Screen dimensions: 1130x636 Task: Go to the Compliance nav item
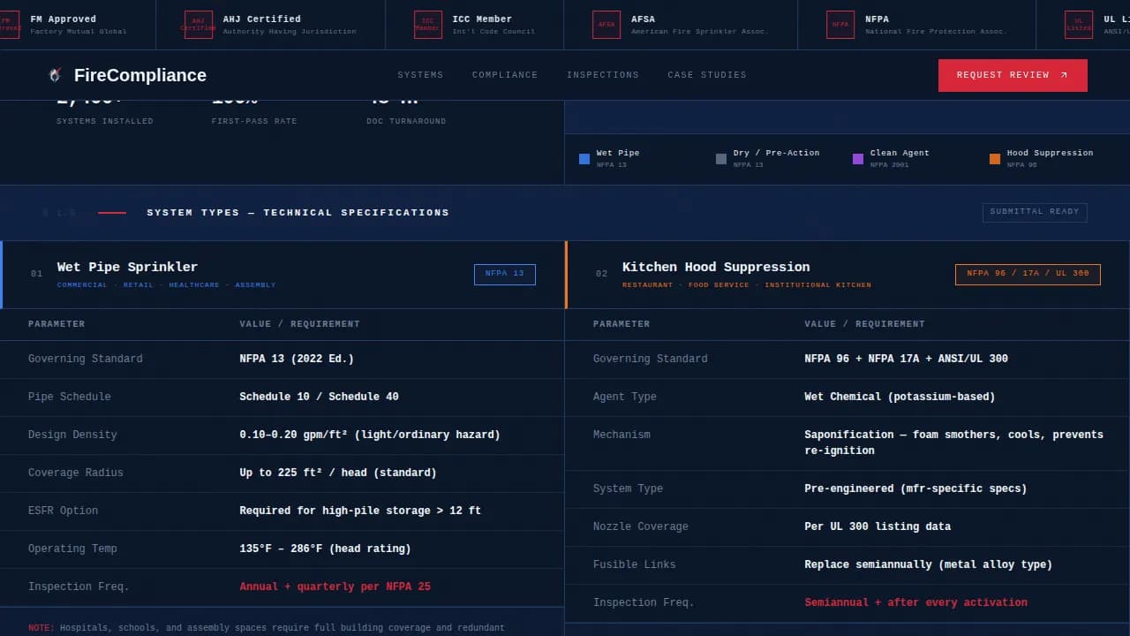pos(505,75)
